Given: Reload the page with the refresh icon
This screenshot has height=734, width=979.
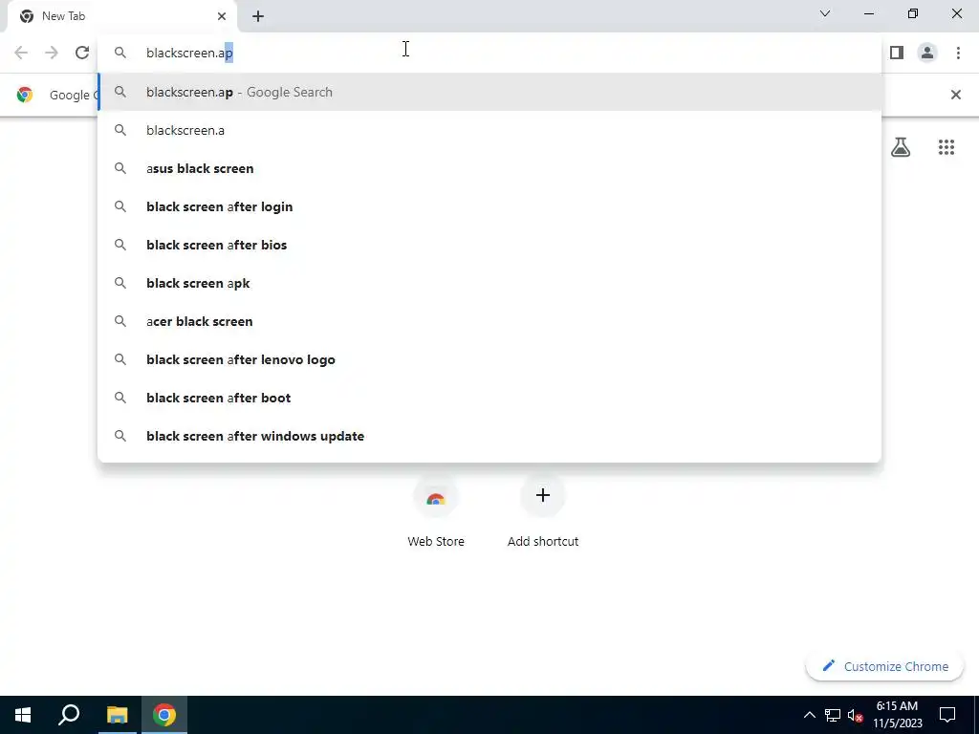Looking at the screenshot, I should pyautogui.click(x=82, y=53).
